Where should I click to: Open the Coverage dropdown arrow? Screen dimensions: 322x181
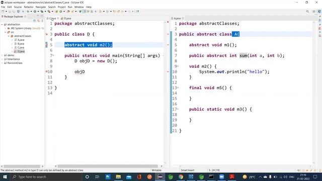tap(45, 12)
